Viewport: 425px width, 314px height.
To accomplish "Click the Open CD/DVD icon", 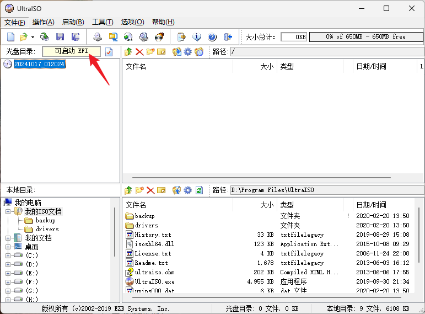I will click(x=45, y=36).
